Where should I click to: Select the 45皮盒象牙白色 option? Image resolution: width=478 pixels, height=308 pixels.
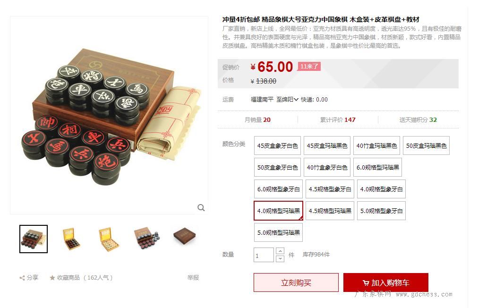coord(277,145)
